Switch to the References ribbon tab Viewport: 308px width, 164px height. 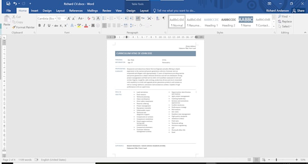click(x=76, y=11)
